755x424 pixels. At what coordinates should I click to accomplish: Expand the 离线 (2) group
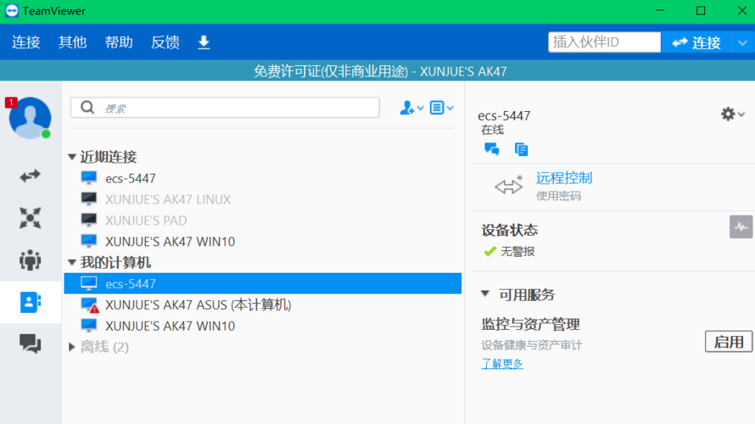point(72,347)
